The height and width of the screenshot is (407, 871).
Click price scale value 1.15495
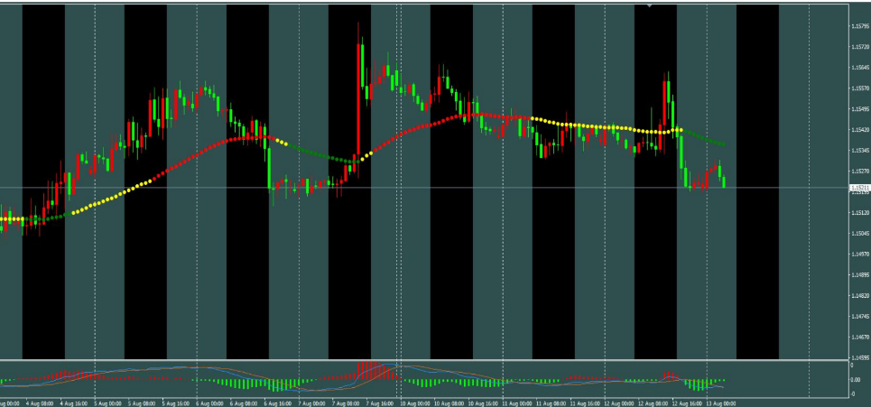coord(860,109)
